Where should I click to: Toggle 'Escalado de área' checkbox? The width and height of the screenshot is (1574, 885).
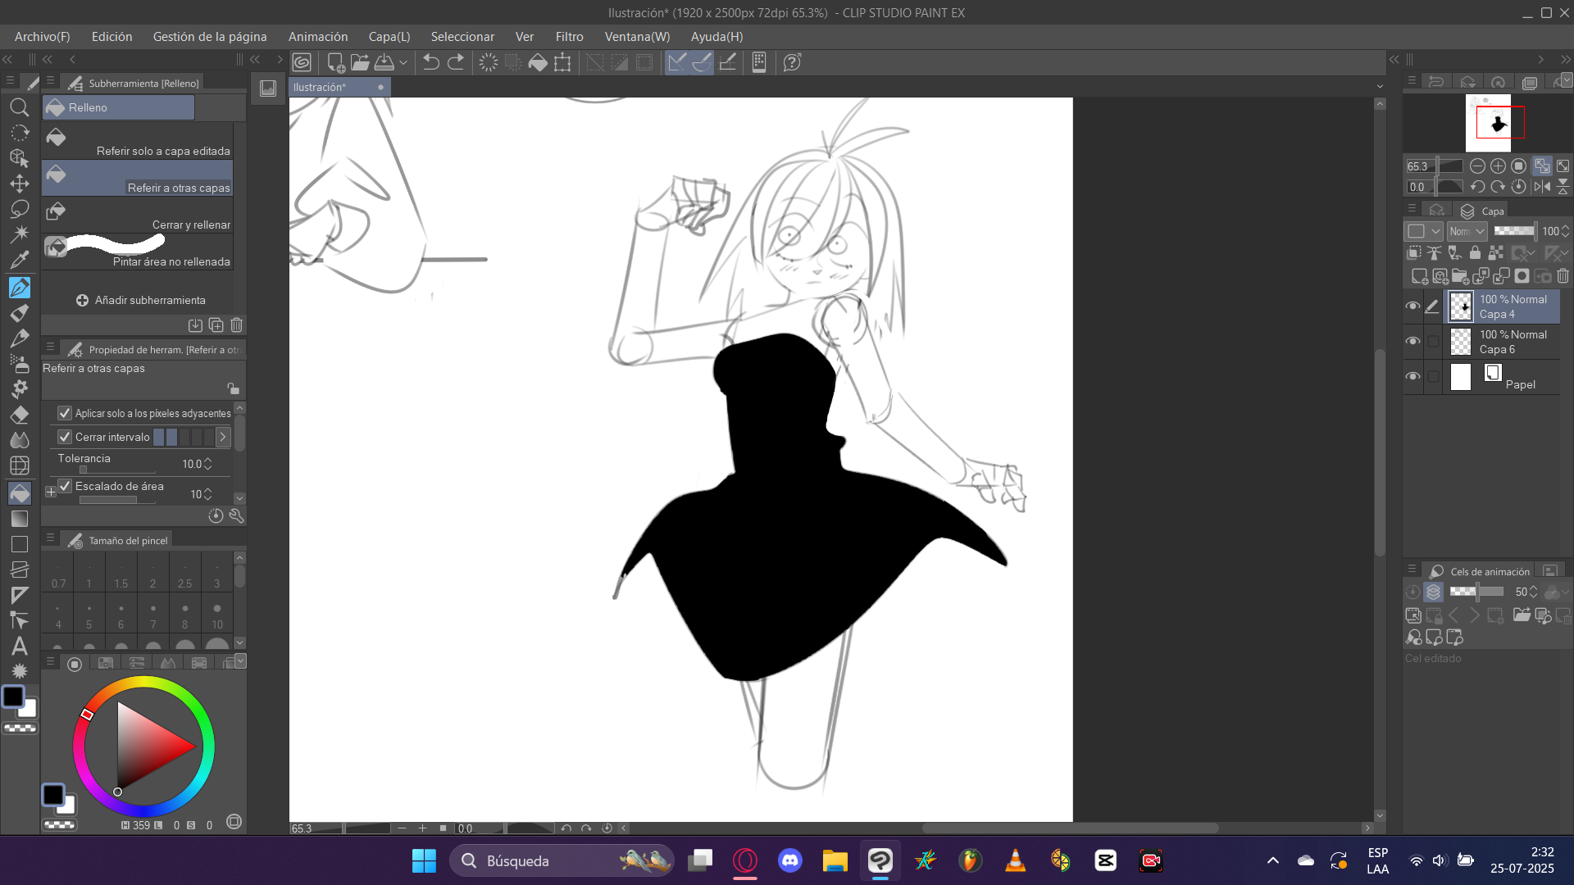(x=65, y=486)
